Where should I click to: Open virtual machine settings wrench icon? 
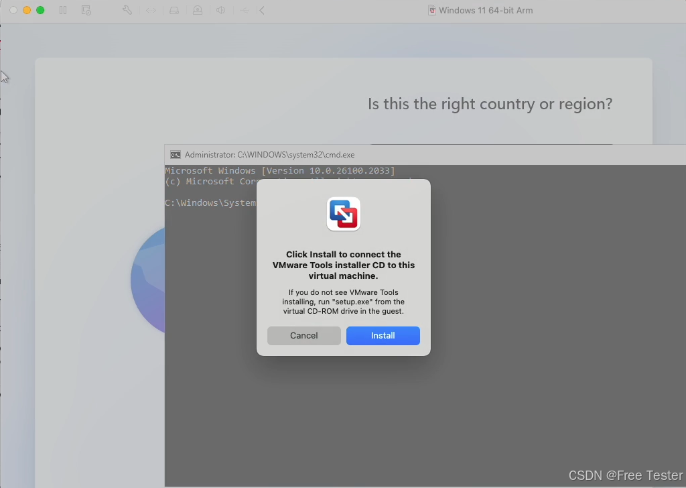[x=127, y=10]
